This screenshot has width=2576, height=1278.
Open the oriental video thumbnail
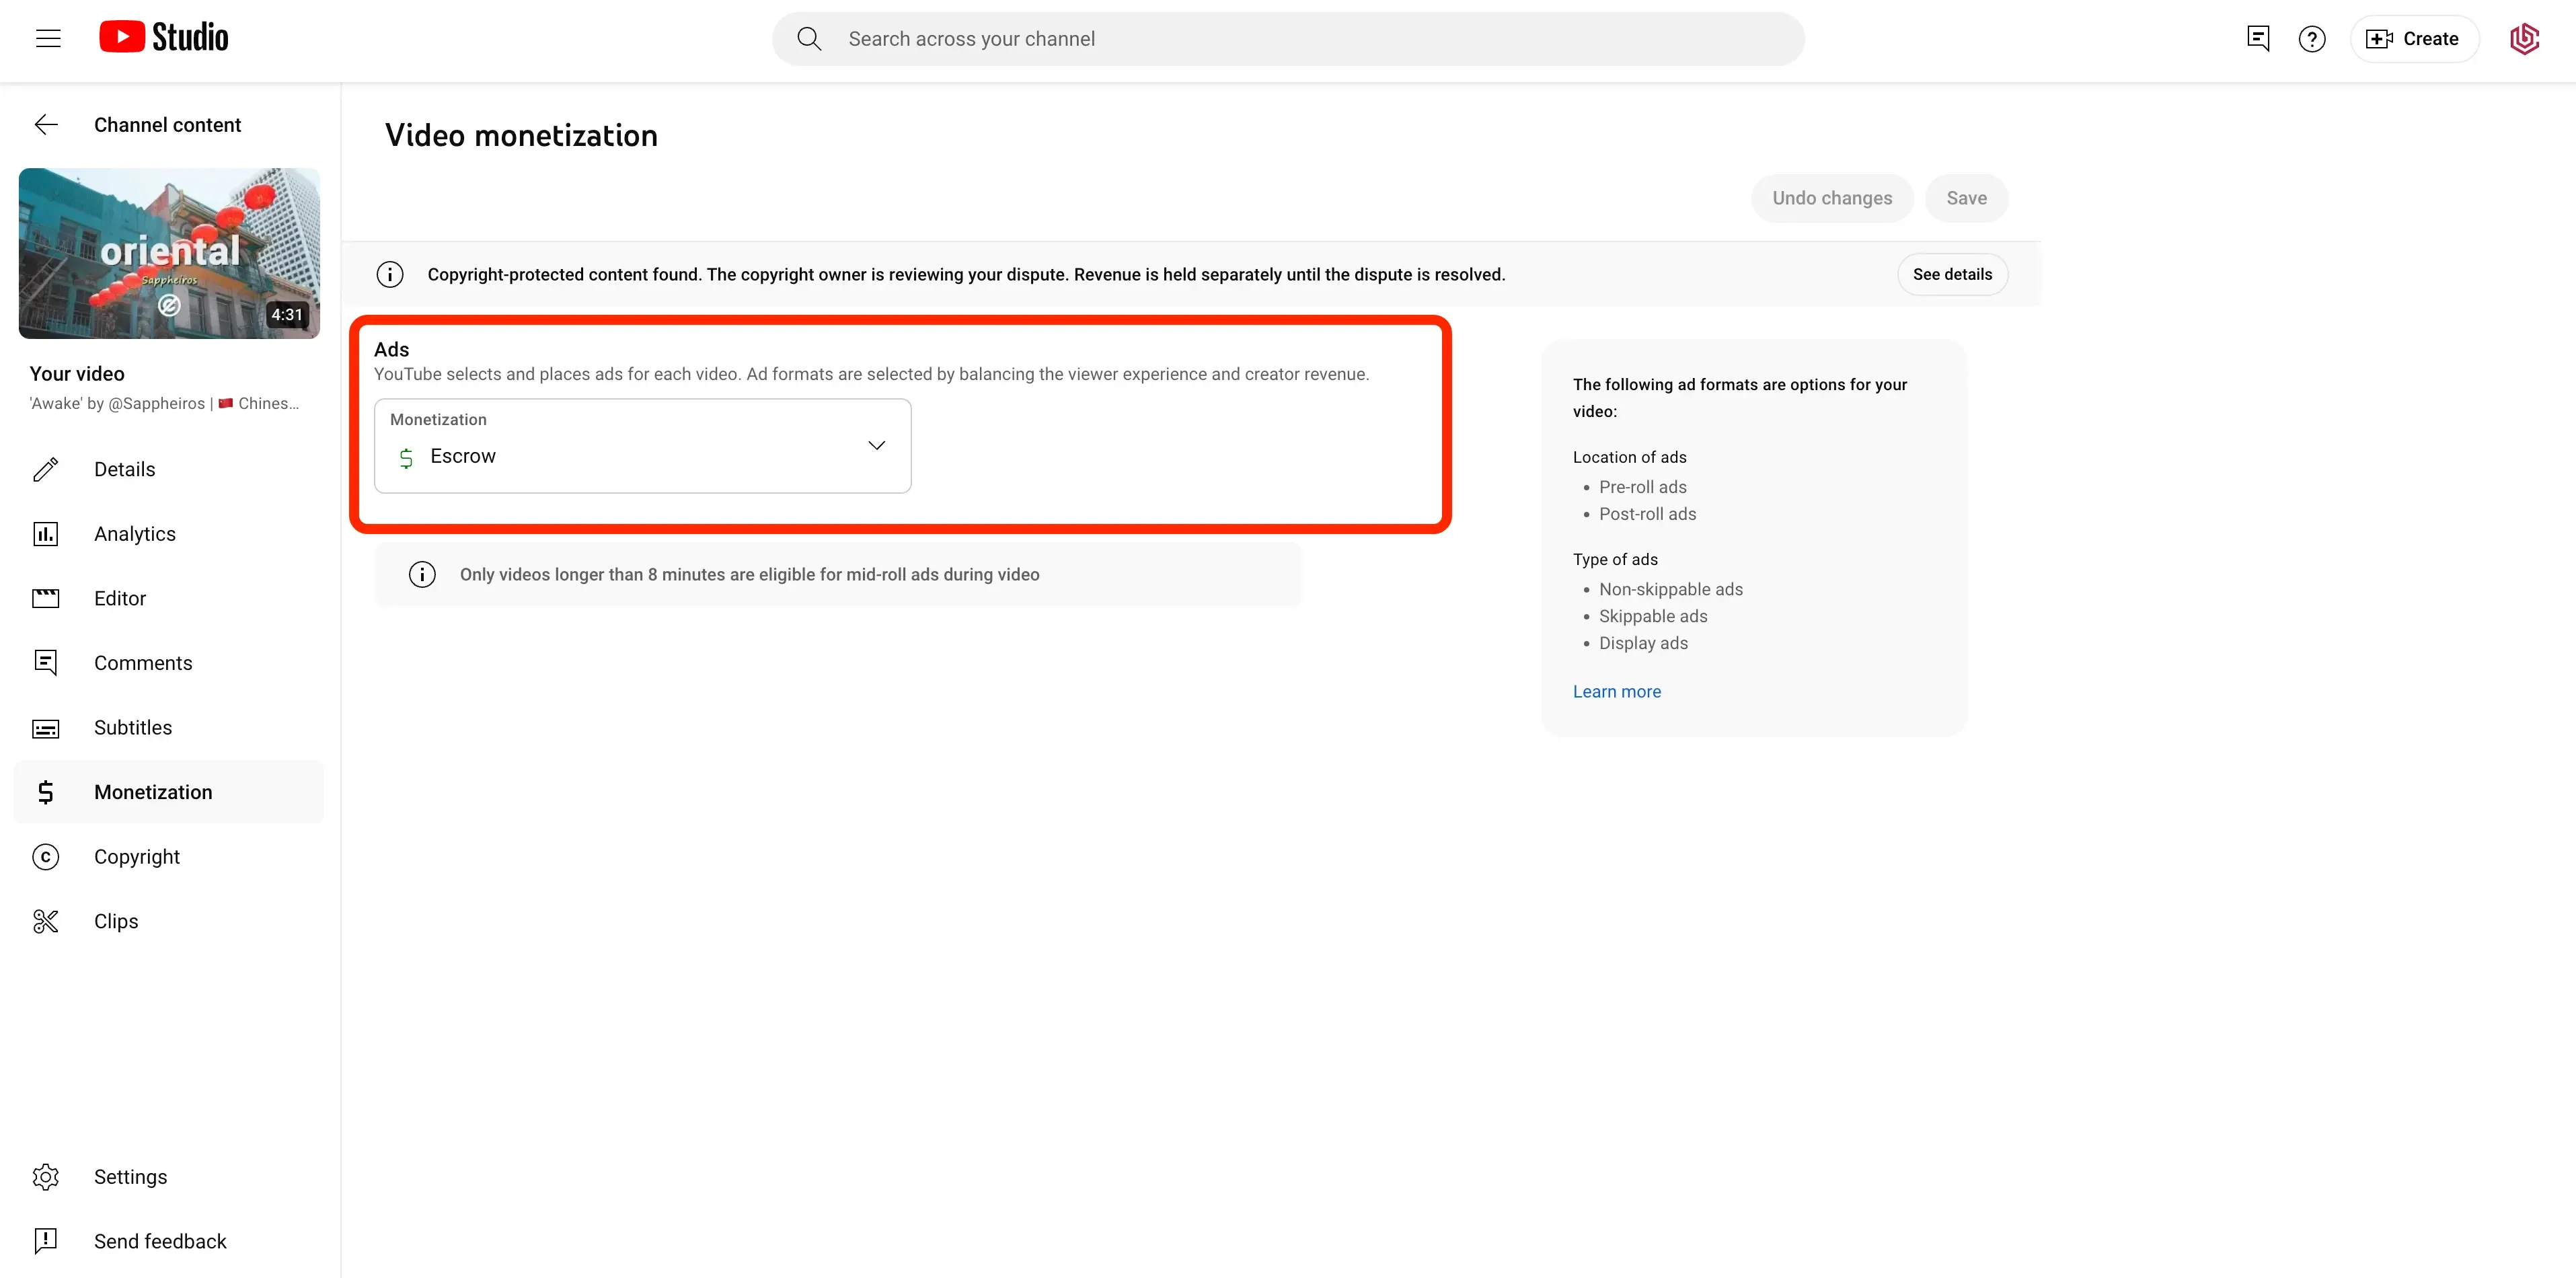[x=169, y=253]
